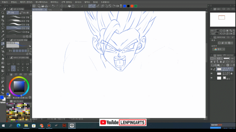
Task: Open the Edit(E) menu
Action: (x=14, y=2)
